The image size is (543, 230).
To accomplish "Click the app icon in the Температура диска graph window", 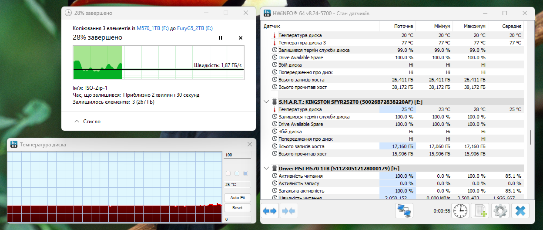I will tap(13, 144).
